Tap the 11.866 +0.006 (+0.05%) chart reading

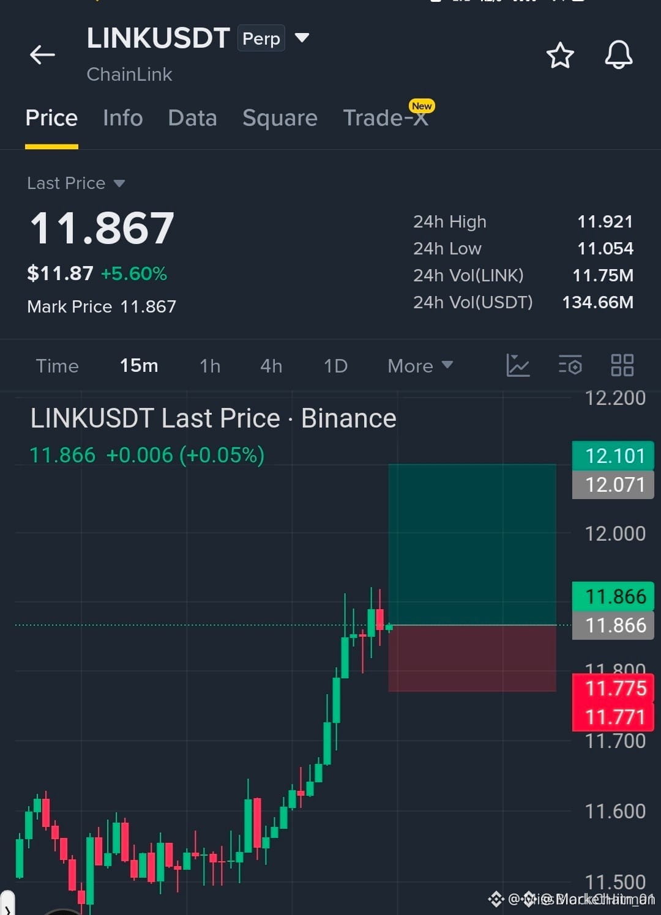[147, 455]
